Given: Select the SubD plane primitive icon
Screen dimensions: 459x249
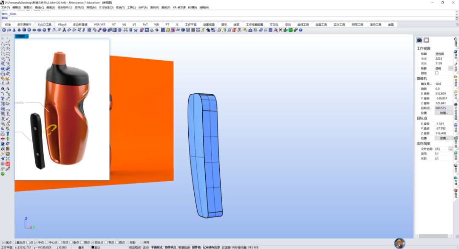Looking at the screenshot, I should pos(9,30).
